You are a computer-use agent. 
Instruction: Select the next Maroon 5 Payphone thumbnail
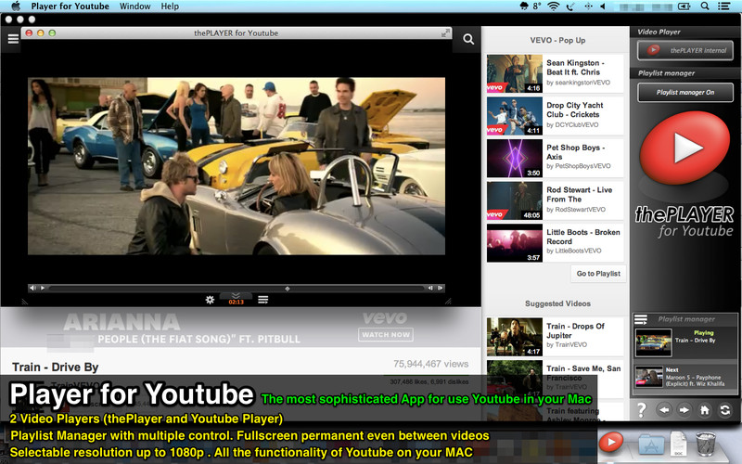[648, 378]
